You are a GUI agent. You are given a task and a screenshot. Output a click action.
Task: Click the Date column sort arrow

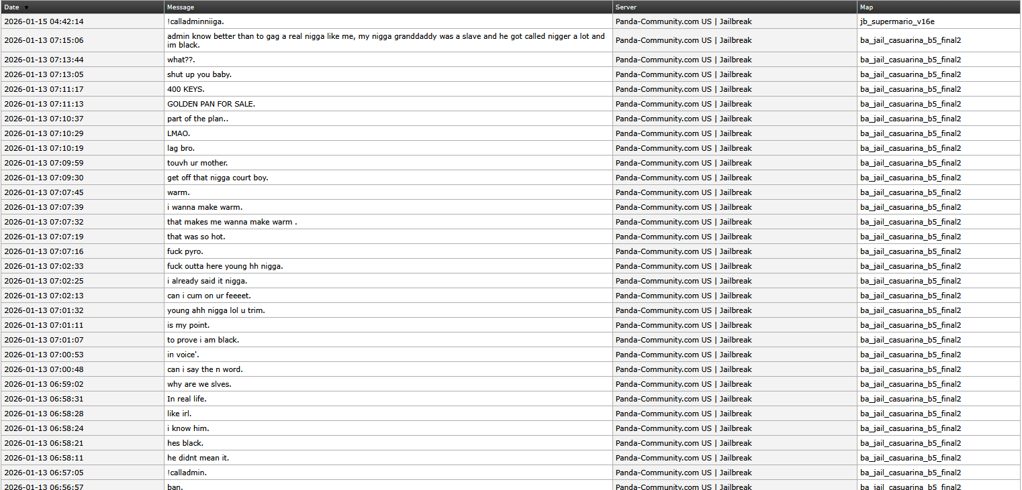pyautogui.click(x=26, y=7)
